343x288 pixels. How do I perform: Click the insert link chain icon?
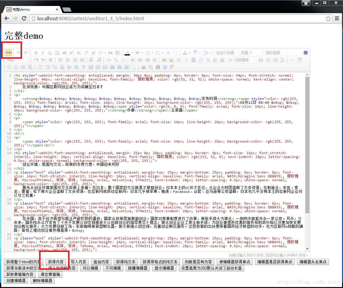tap(109, 60)
